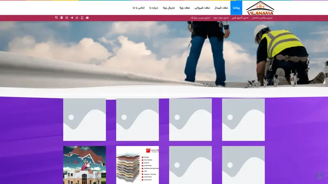This screenshot has height=184, width=328.
Task: Follow the اجرای آلاچیق فلزی link
Action: [x=240, y=18]
